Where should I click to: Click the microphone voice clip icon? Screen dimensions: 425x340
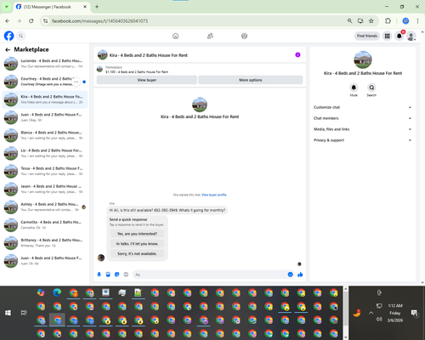pos(99,275)
